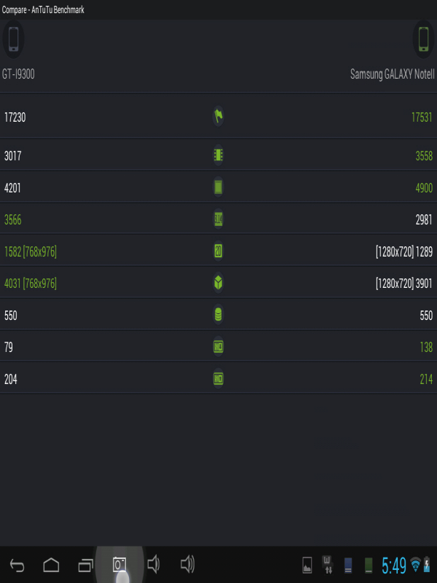Image resolution: width=437 pixels, height=583 pixels.
Task: Go back with the Android back arrow
Action: click(x=17, y=566)
